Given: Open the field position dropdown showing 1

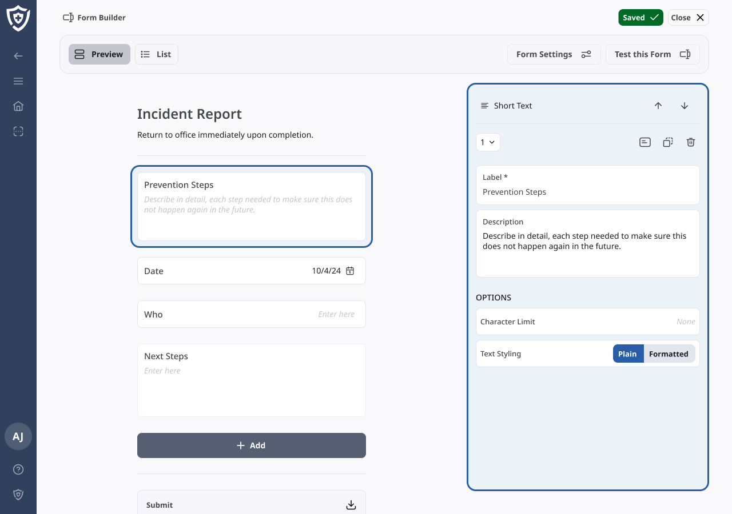Looking at the screenshot, I should click(488, 142).
